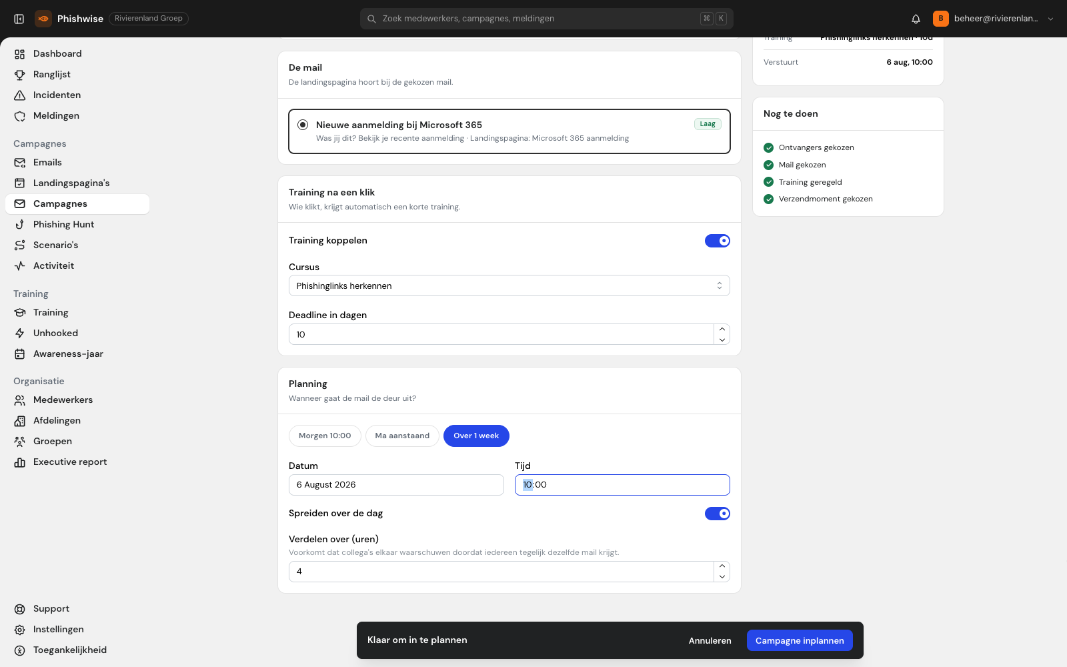Viewport: 1067px width, 667px height.
Task: Click the Scenario's route icon
Action: (x=20, y=245)
